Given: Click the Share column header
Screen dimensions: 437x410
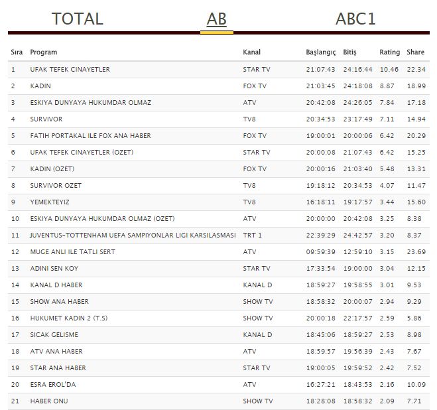Looking at the screenshot, I should (416, 52).
